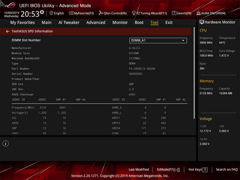240x180 pixels.
Task: Click the date 10/09/2019 Wednesday
Action: tap(11, 14)
